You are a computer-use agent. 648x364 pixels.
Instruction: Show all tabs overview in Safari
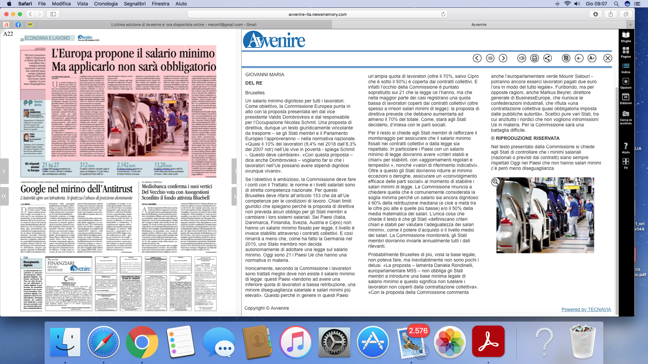626,14
